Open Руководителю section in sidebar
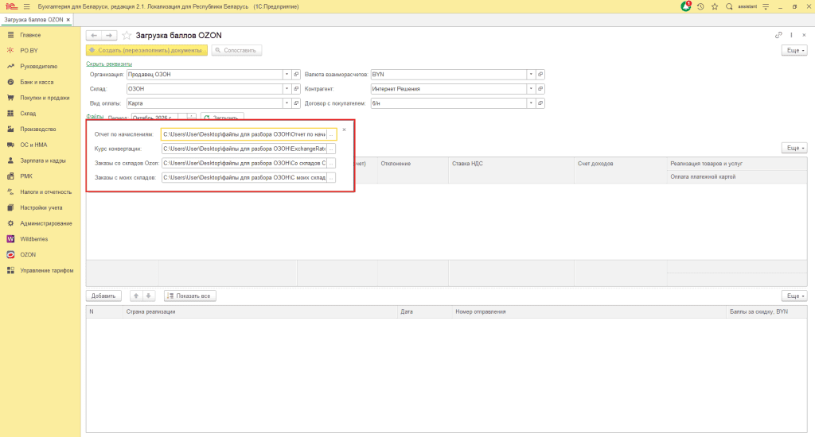 pos(38,67)
